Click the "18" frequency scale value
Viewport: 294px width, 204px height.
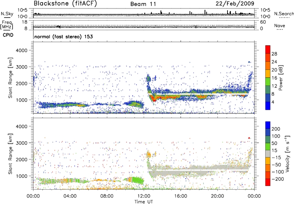25,22
